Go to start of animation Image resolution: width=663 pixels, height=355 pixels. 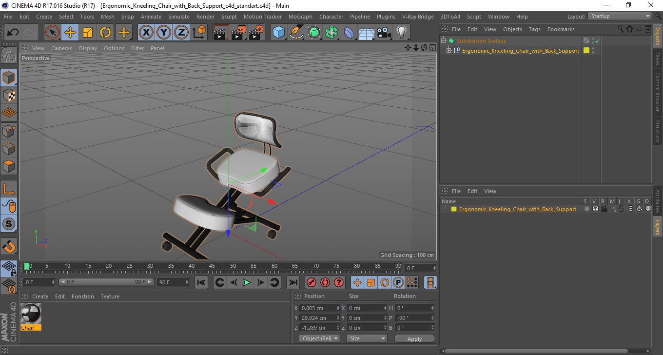[201, 282]
